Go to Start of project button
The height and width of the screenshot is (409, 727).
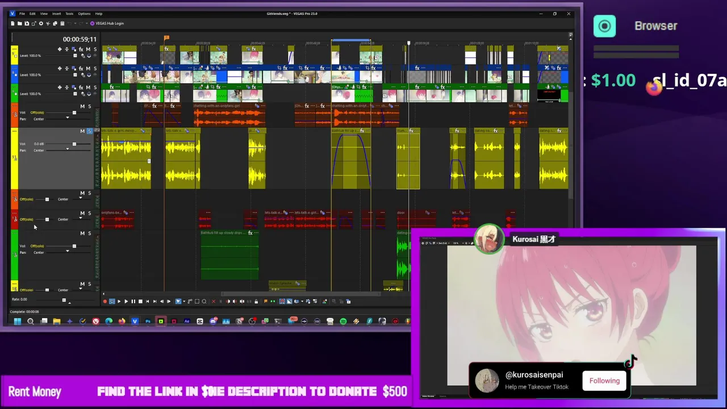(x=148, y=301)
